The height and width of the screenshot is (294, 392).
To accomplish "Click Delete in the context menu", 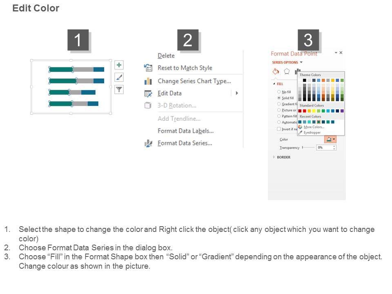I will pyautogui.click(x=166, y=56).
